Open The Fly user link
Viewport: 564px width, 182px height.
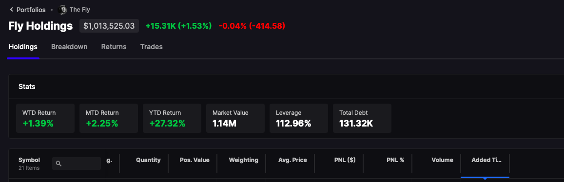click(x=80, y=10)
